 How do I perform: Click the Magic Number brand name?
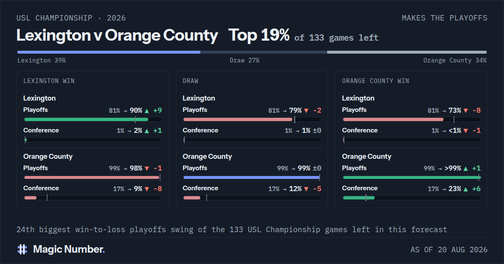click(x=69, y=249)
